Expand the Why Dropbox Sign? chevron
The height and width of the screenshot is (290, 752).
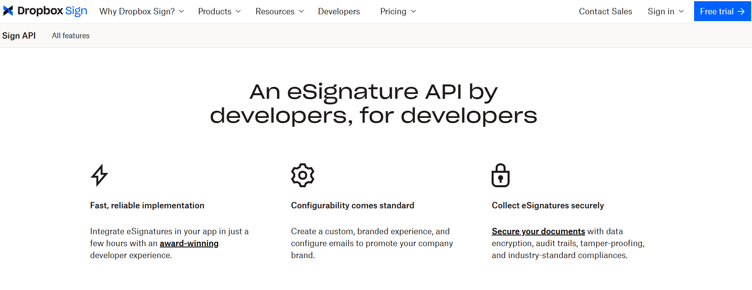pyautogui.click(x=181, y=12)
